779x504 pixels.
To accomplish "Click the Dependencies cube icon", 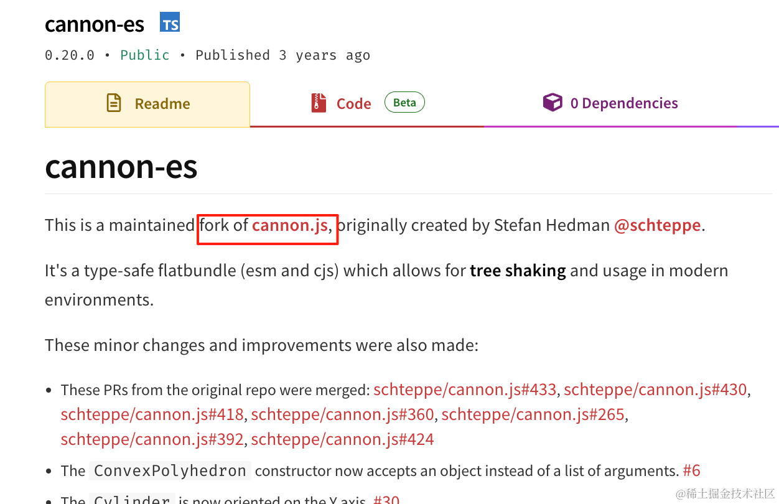I will click(x=553, y=103).
